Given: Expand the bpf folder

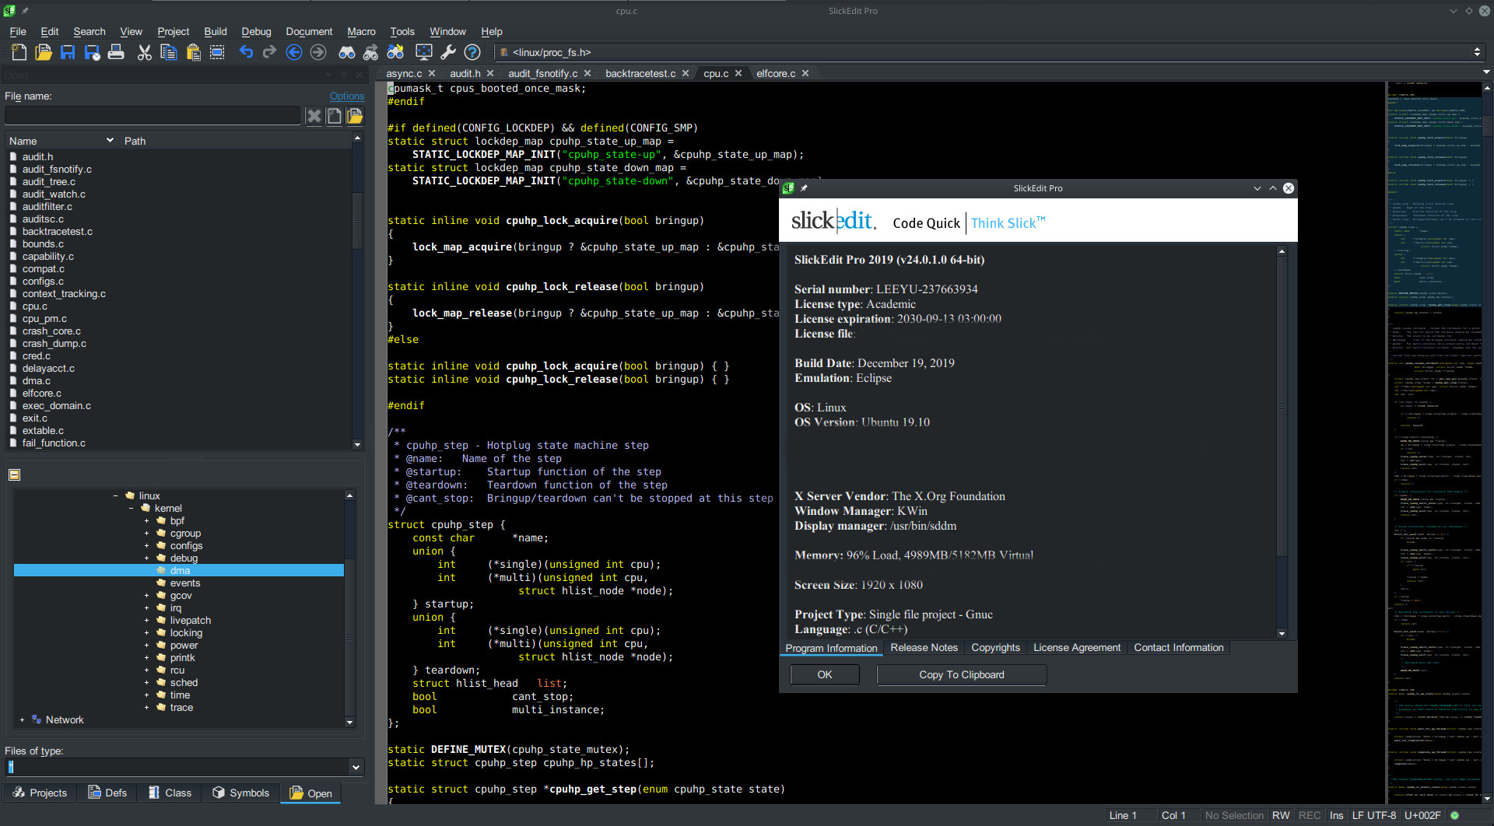Looking at the screenshot, I should point(146,520).
